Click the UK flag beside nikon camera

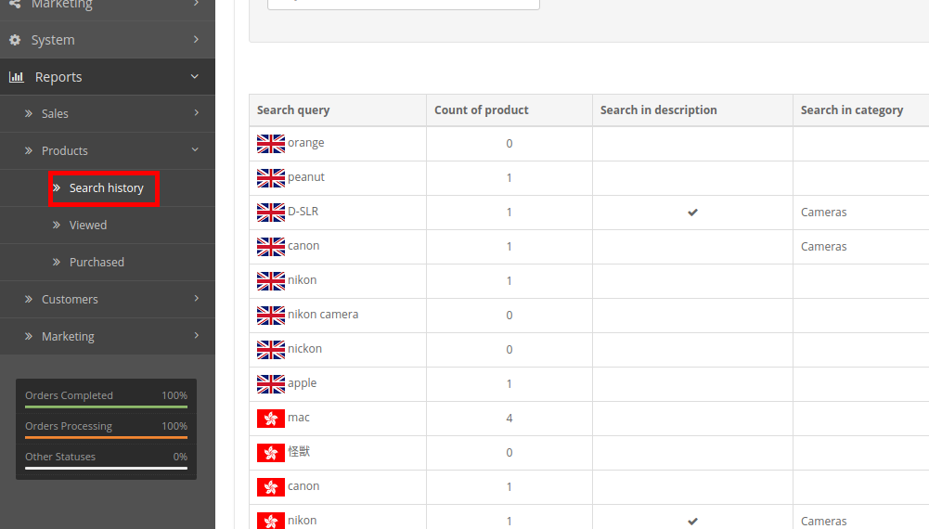tap(271, 316)
